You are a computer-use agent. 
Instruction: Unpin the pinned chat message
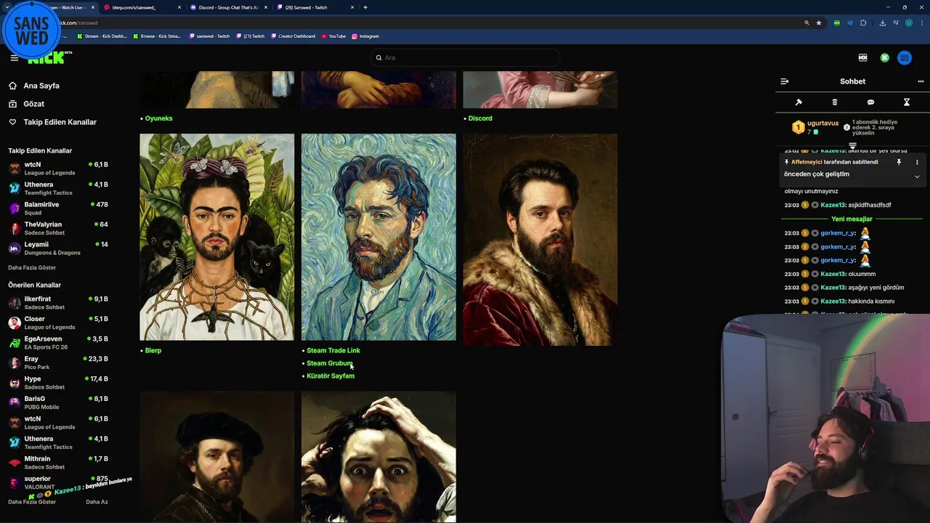click(899, 162)
